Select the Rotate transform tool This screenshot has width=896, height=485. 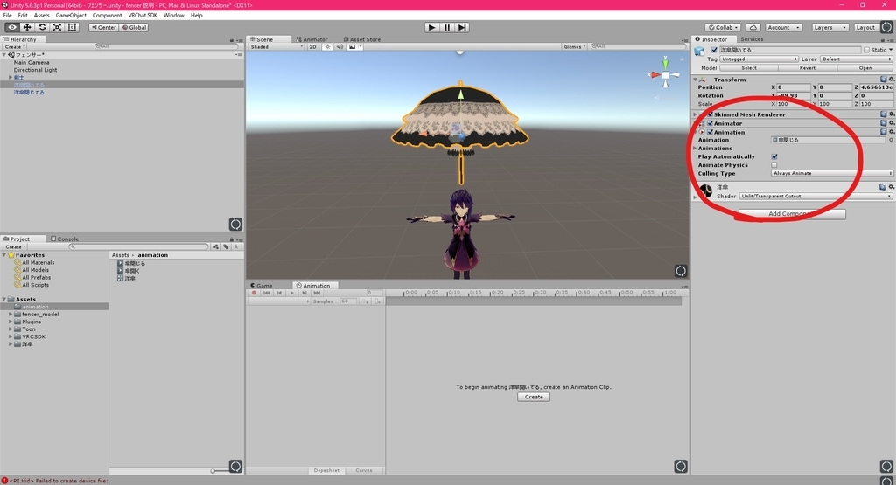point(42,27)
